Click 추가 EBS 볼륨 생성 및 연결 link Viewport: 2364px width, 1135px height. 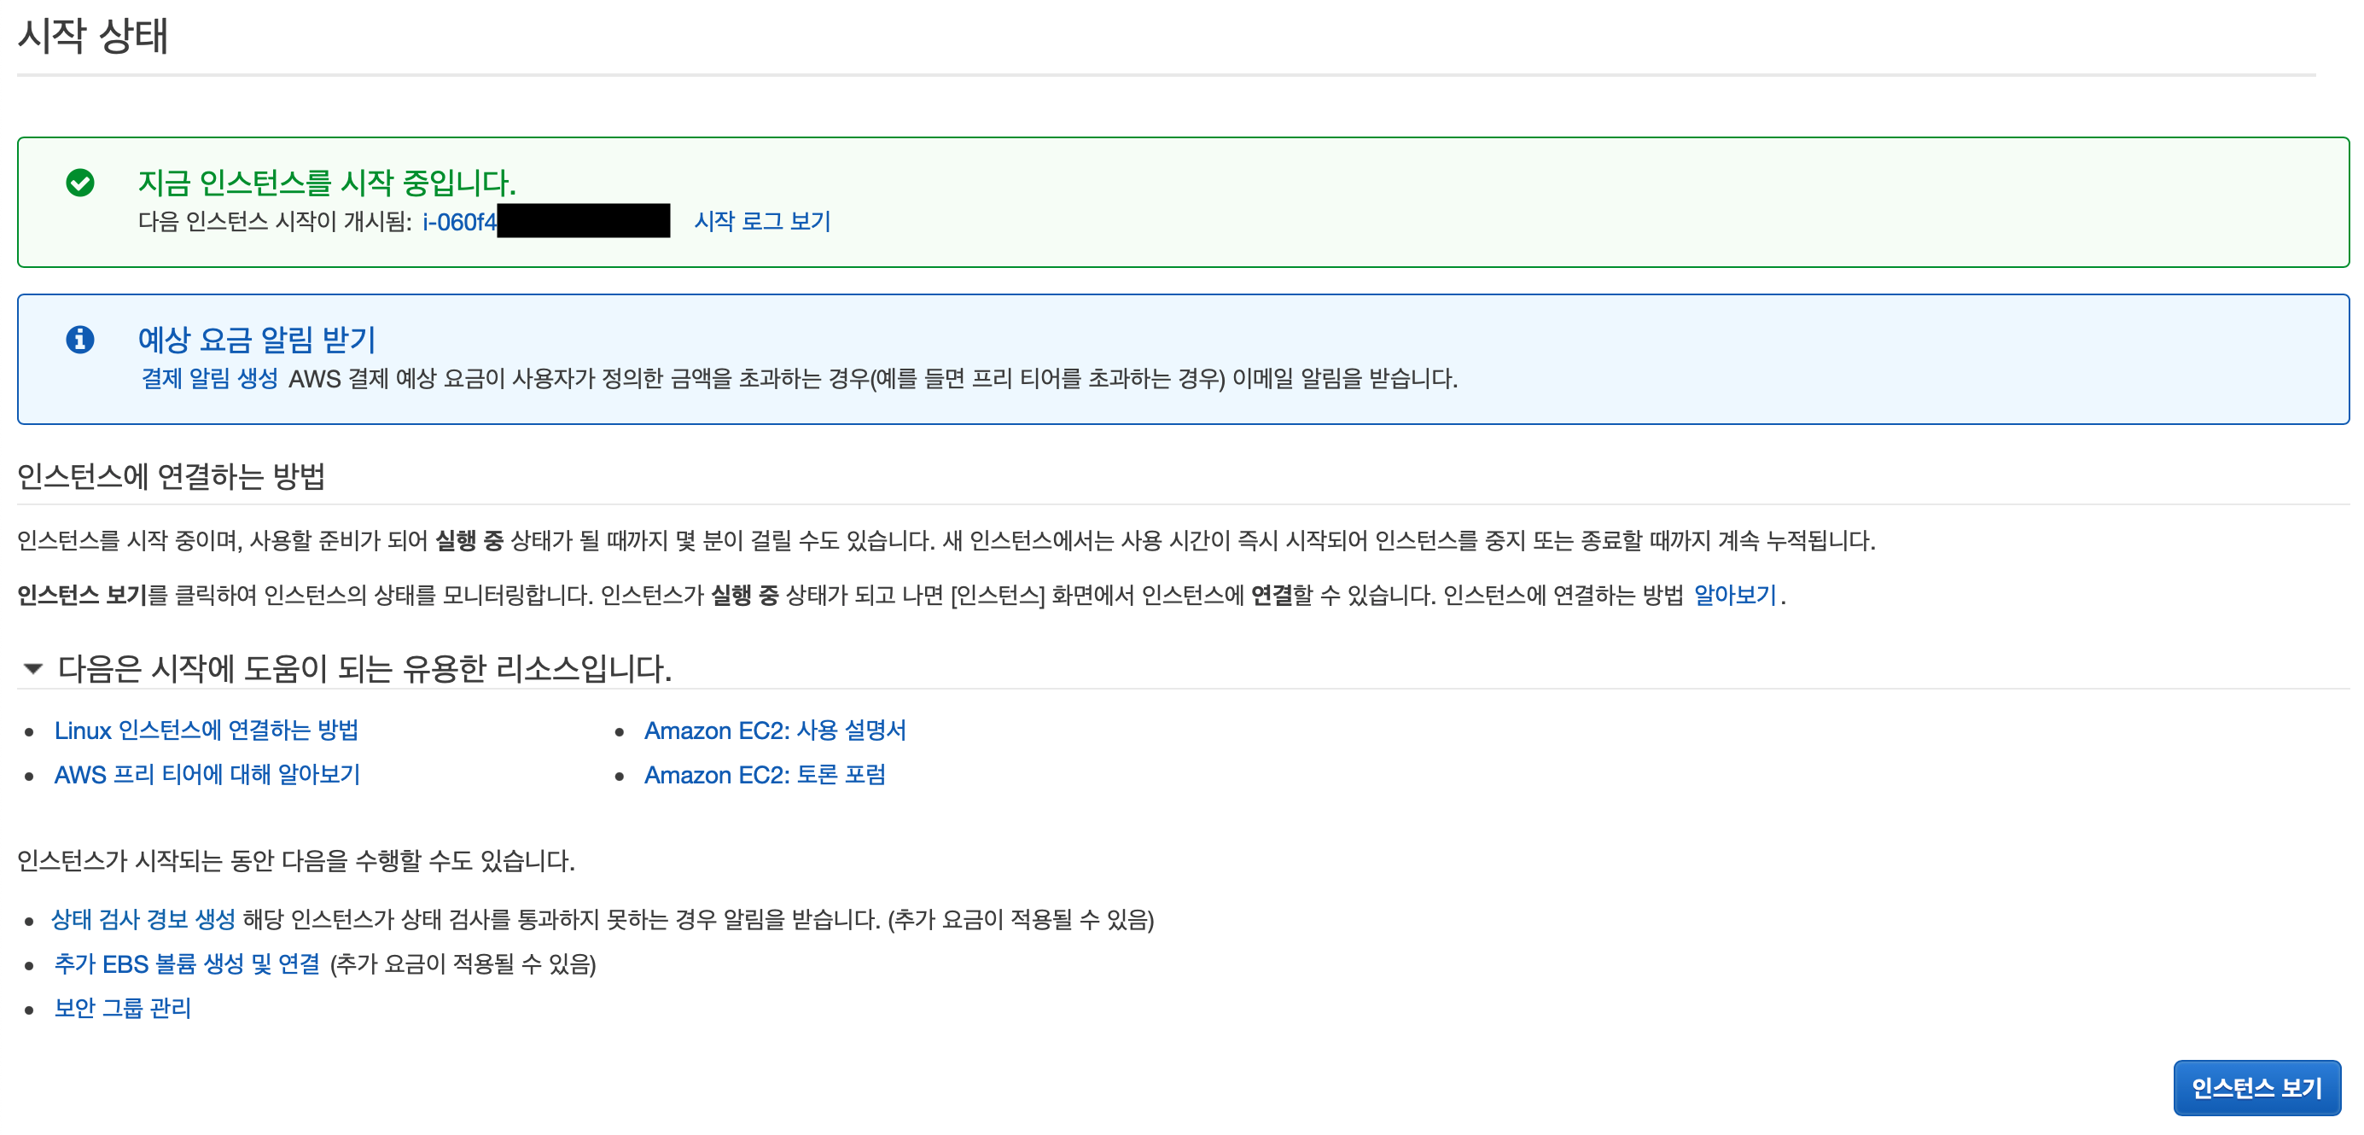(x=186, y=963)
